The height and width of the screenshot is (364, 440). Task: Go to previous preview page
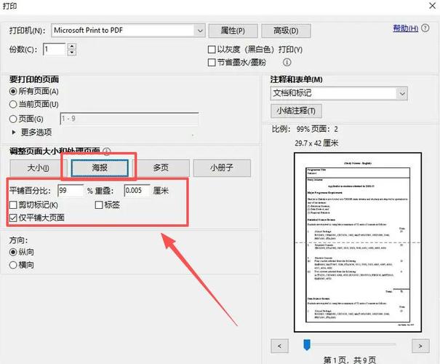[x=279, y=346]
